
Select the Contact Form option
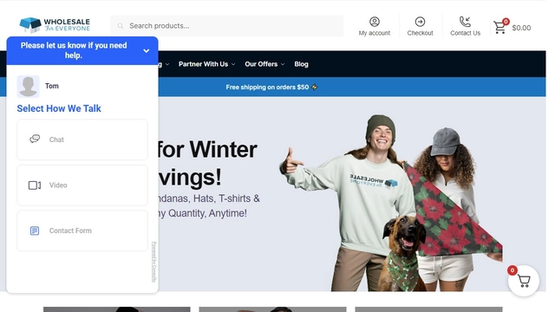coord(82,231)
